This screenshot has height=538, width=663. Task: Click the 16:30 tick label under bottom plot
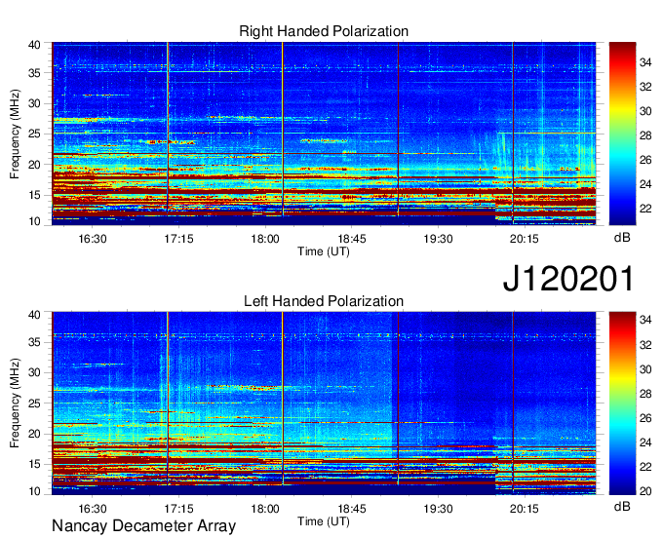pos(93,509)
